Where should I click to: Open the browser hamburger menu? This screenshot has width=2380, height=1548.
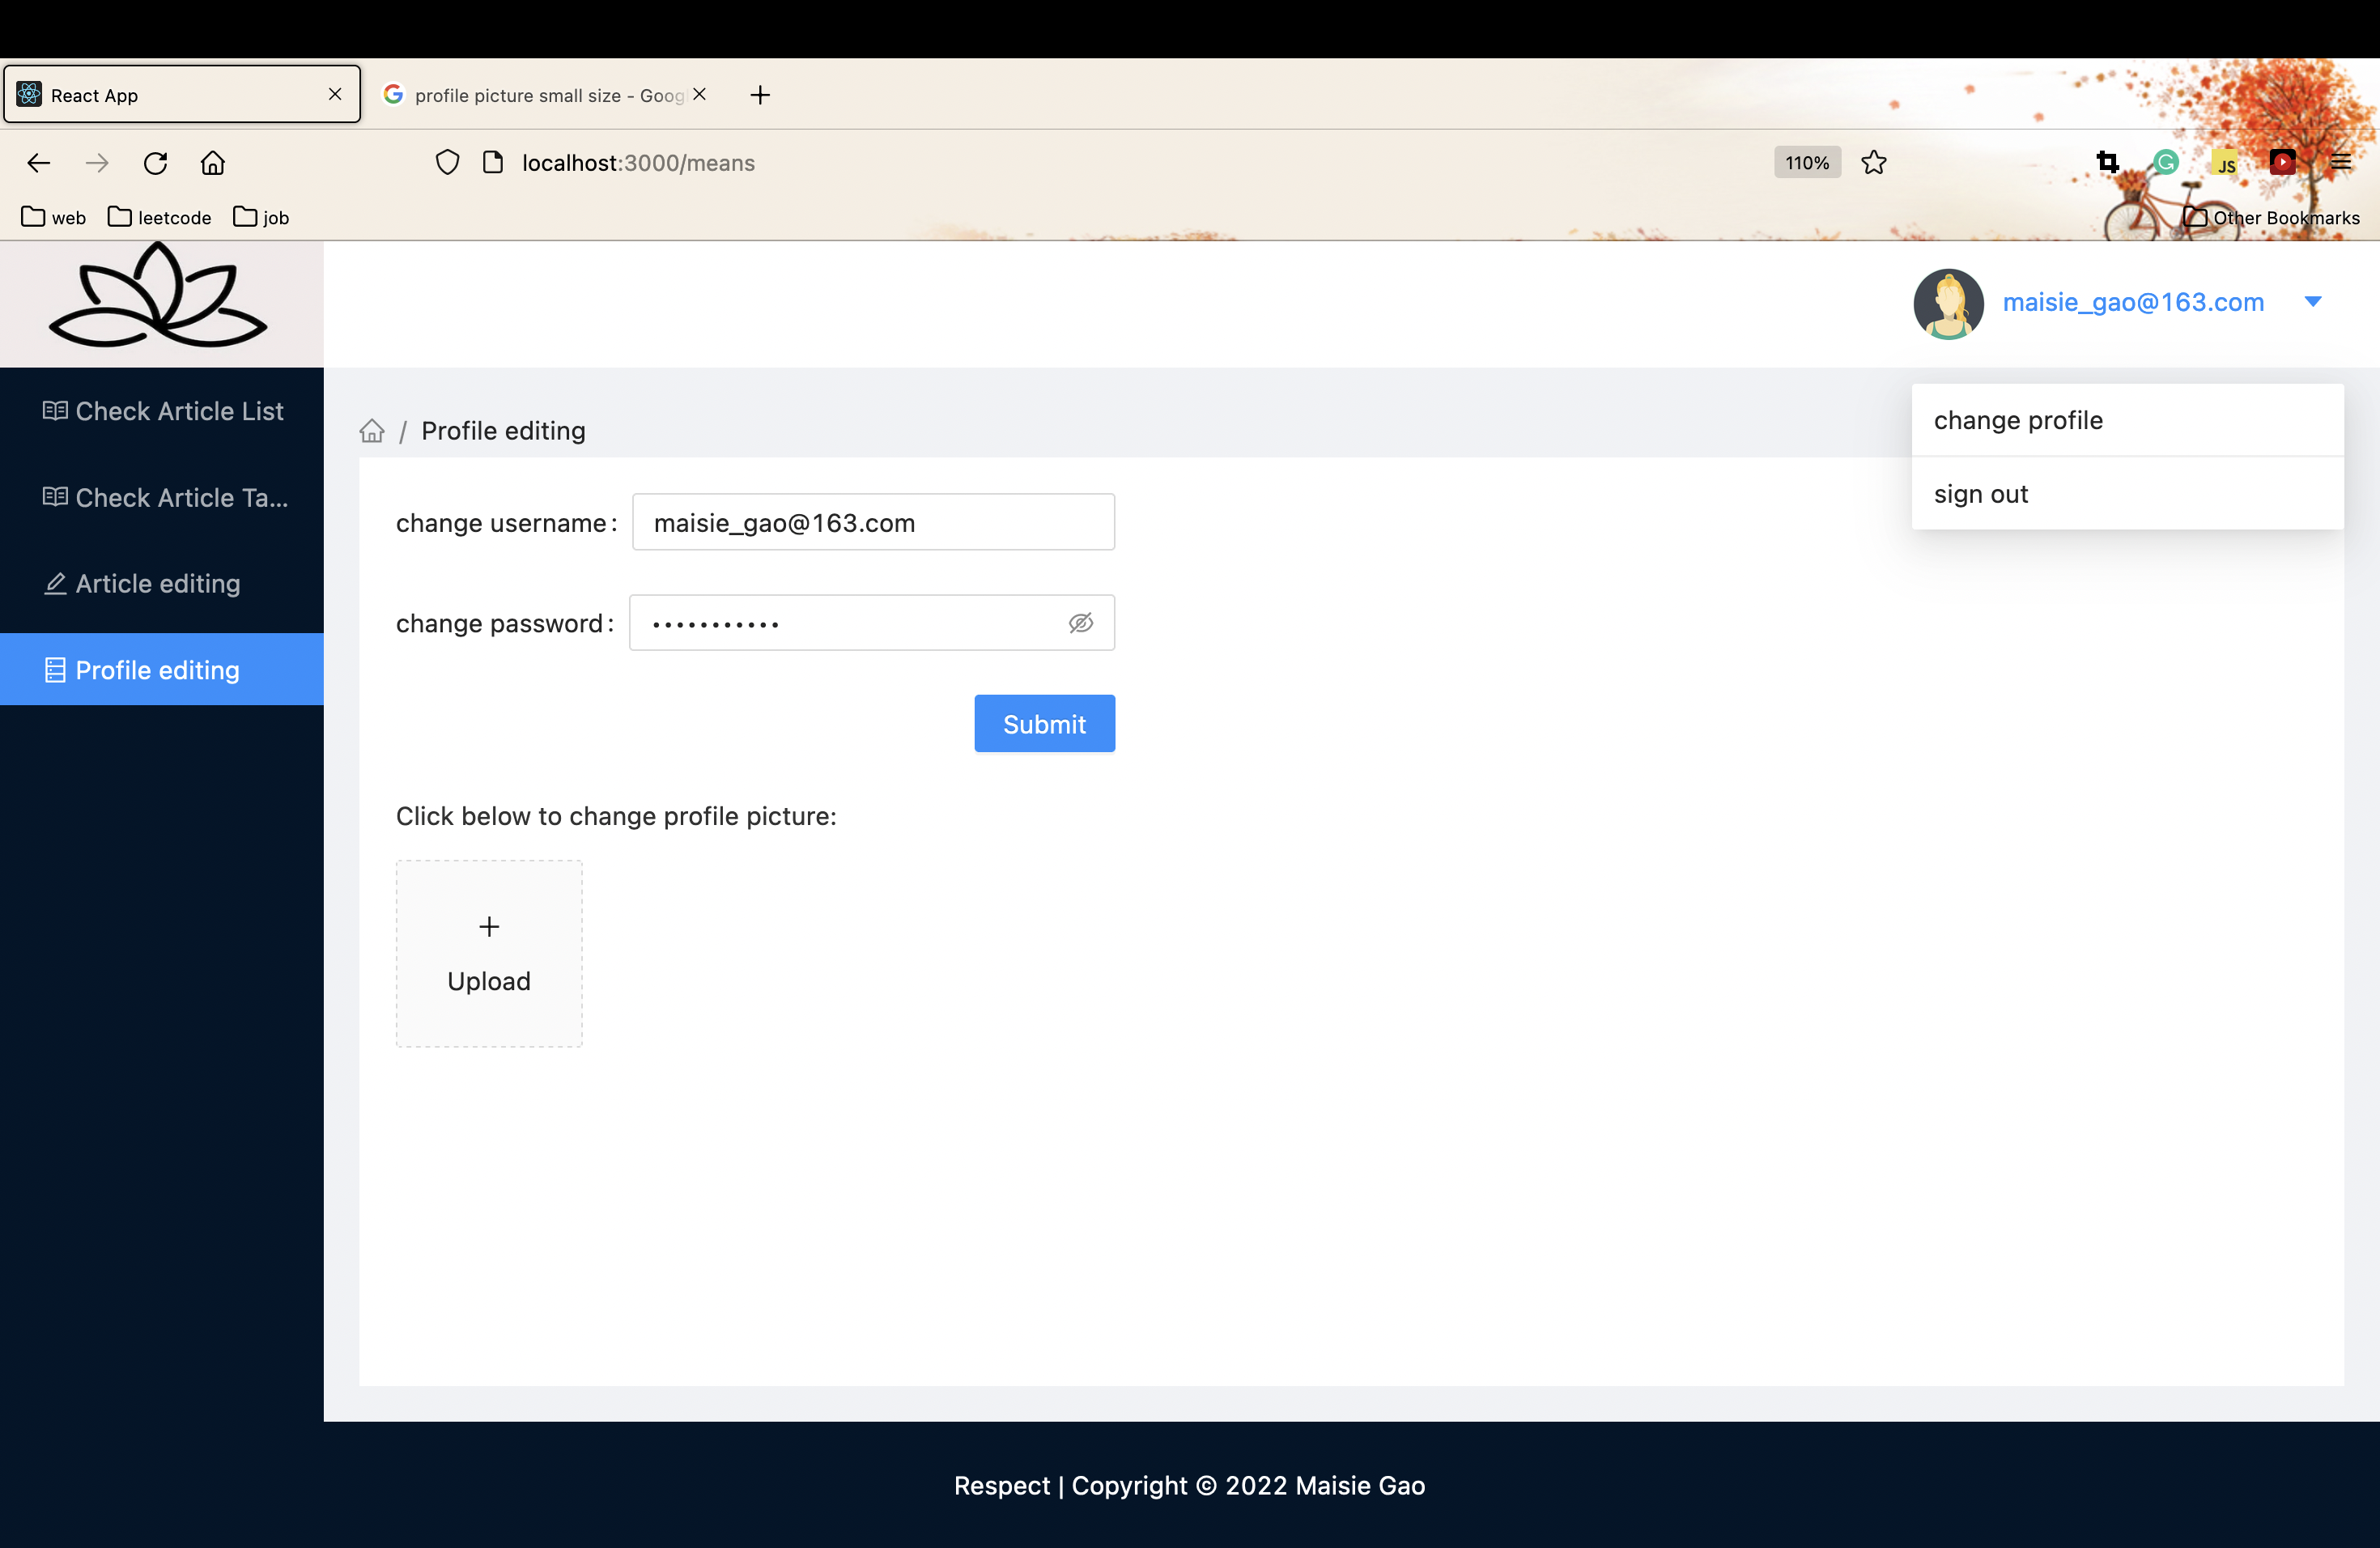(2342, 161)
